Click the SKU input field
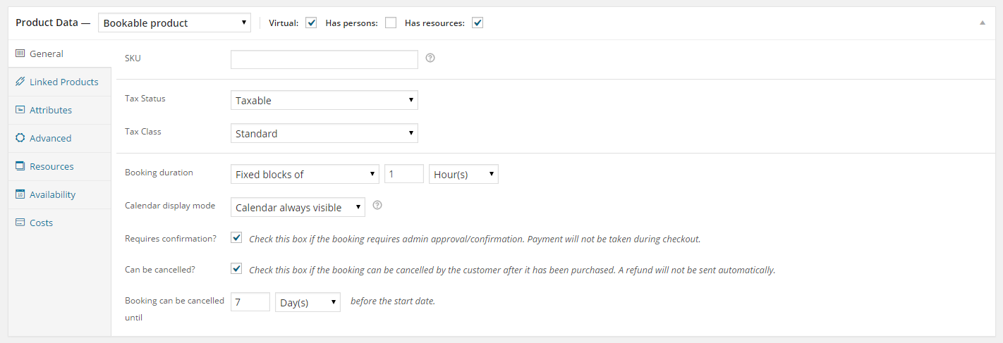Viewport: 1003px width, 343px height. click(x=324, y=59)
